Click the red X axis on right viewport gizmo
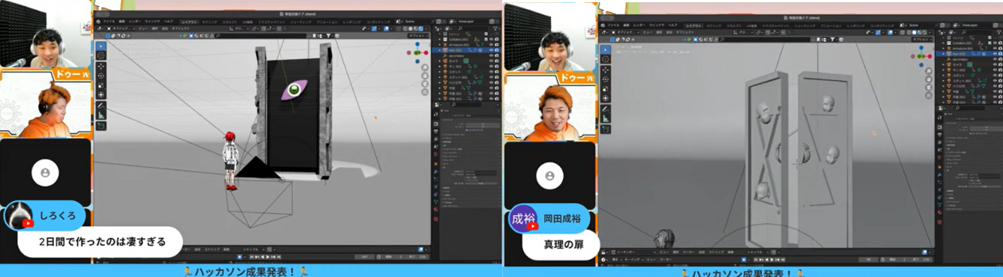Viewport: 1003px width, 277px height. click(x=930, y=56)
